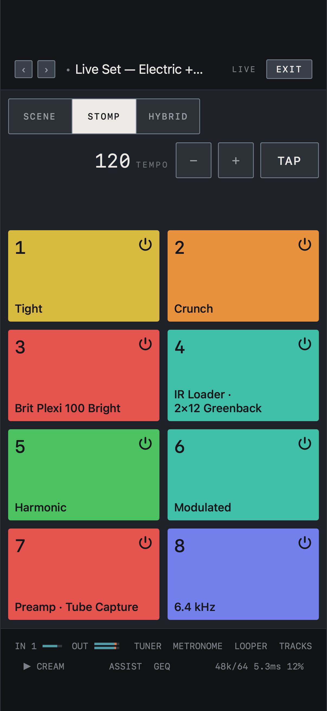Screen dimensions: 327x711
Task: Toggle power icon on Preamp Tube Capture
Action: pyautogui.click(x=145, y=543)
